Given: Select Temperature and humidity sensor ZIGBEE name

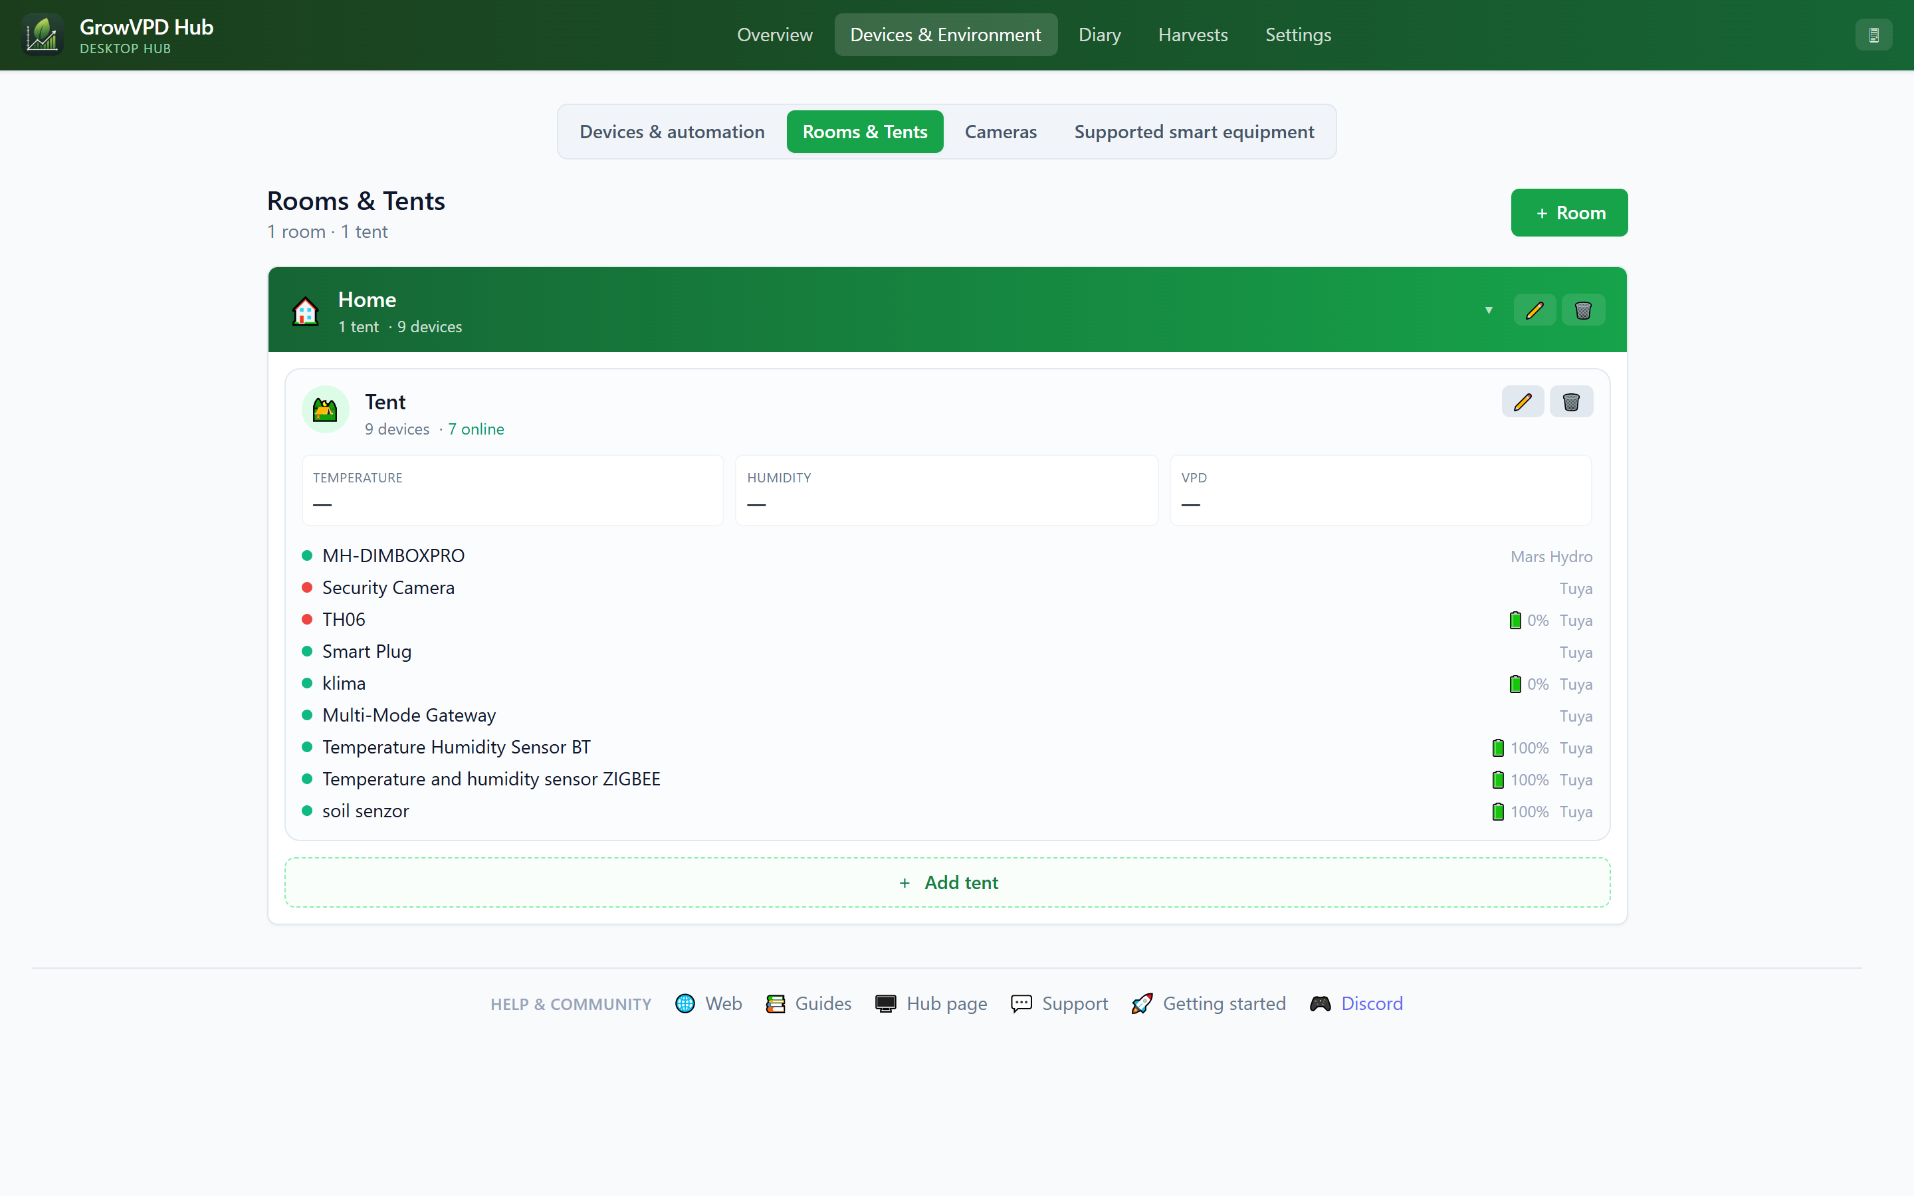Looking at the screenshot, I should pyautogui.click(x=491, y=779).
